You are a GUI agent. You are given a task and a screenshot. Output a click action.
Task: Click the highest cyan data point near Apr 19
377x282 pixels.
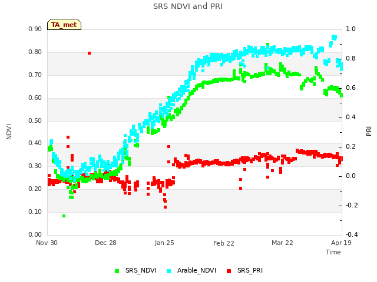[334, 38]
